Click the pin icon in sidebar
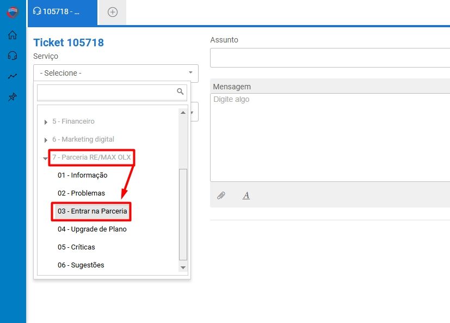Viewport: 450px width, 323px height. [x=13, y=97]
